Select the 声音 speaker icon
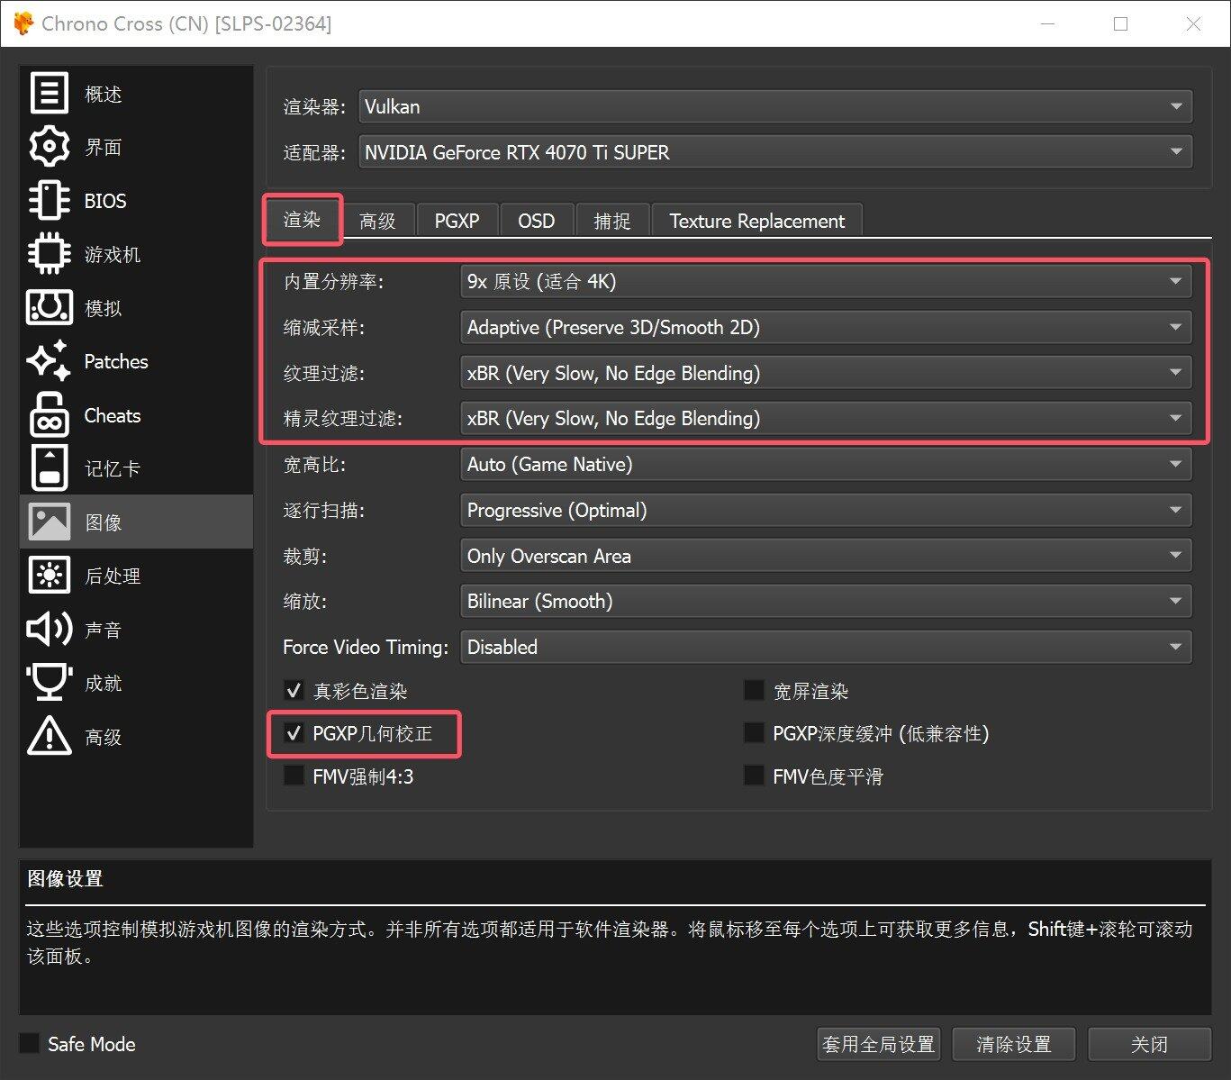This screenshot has height=1080, width=1231. click(49, 629)
